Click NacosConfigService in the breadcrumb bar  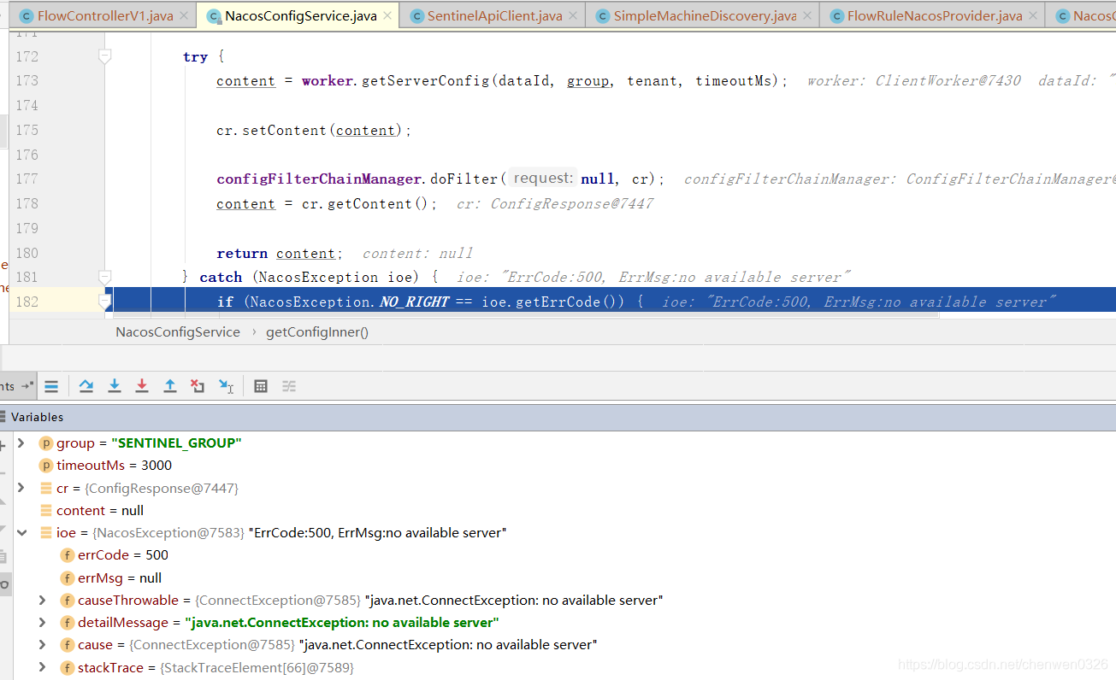(x=178, y=332)
